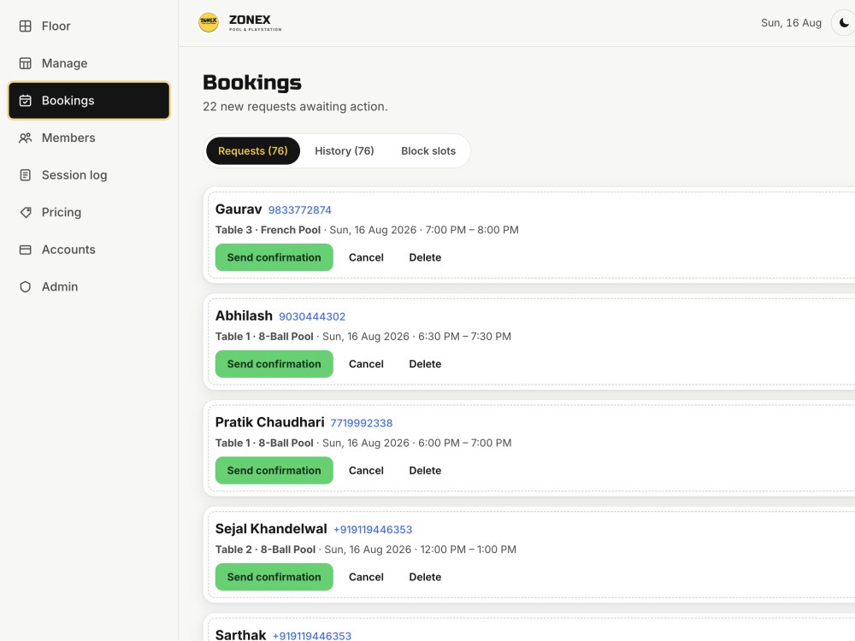Click the Sun, 16 Aug date text
Image resolution: width=855 pixels, height=641 pixels.
pyautogui.click(x=791, y=23)
